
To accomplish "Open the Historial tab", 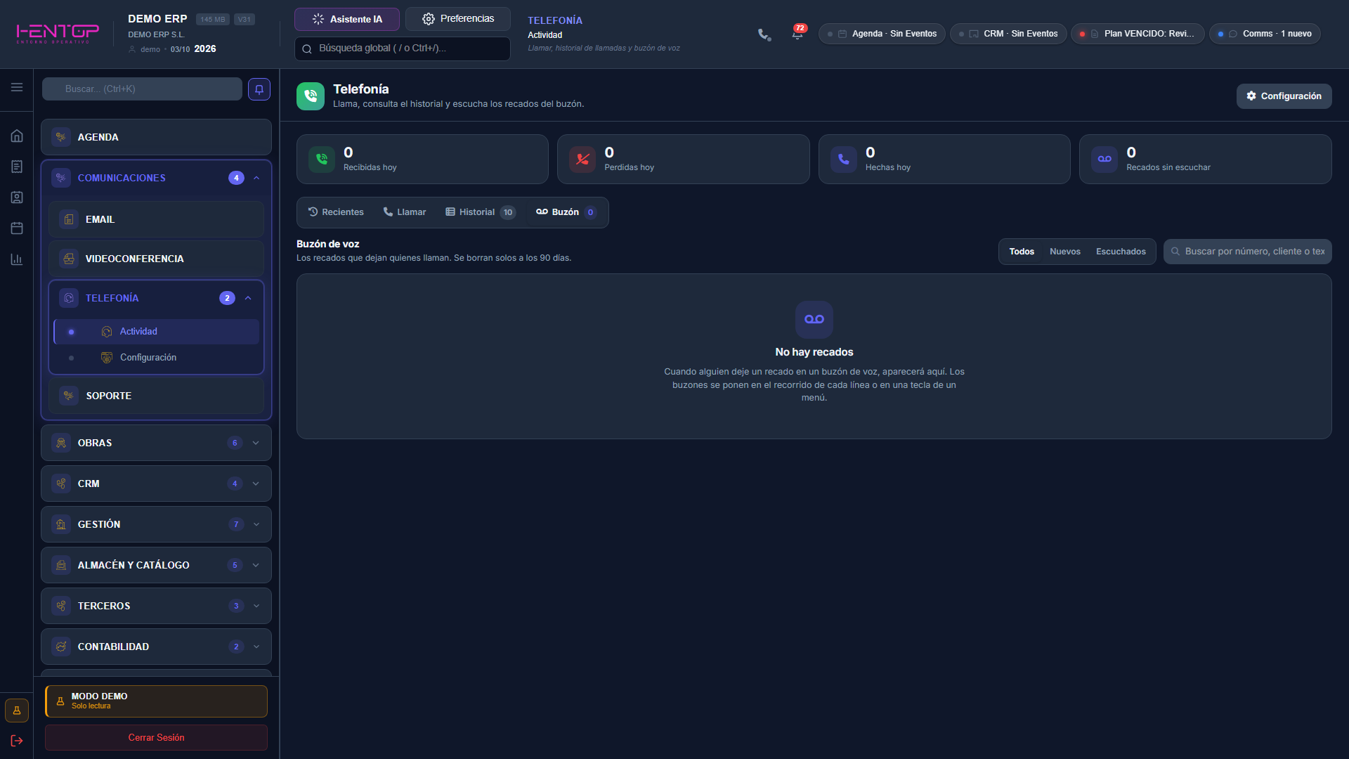I will (x=481, y=212).
